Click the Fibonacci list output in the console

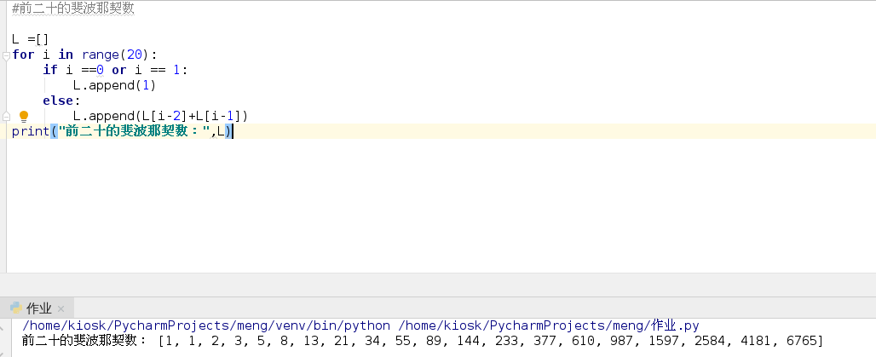(491, 341)
